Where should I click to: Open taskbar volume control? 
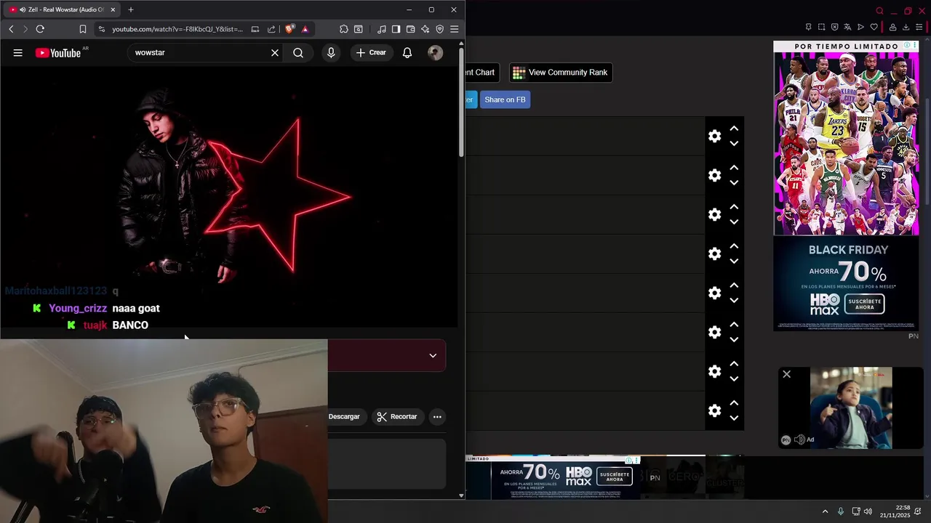coord(868,511)
